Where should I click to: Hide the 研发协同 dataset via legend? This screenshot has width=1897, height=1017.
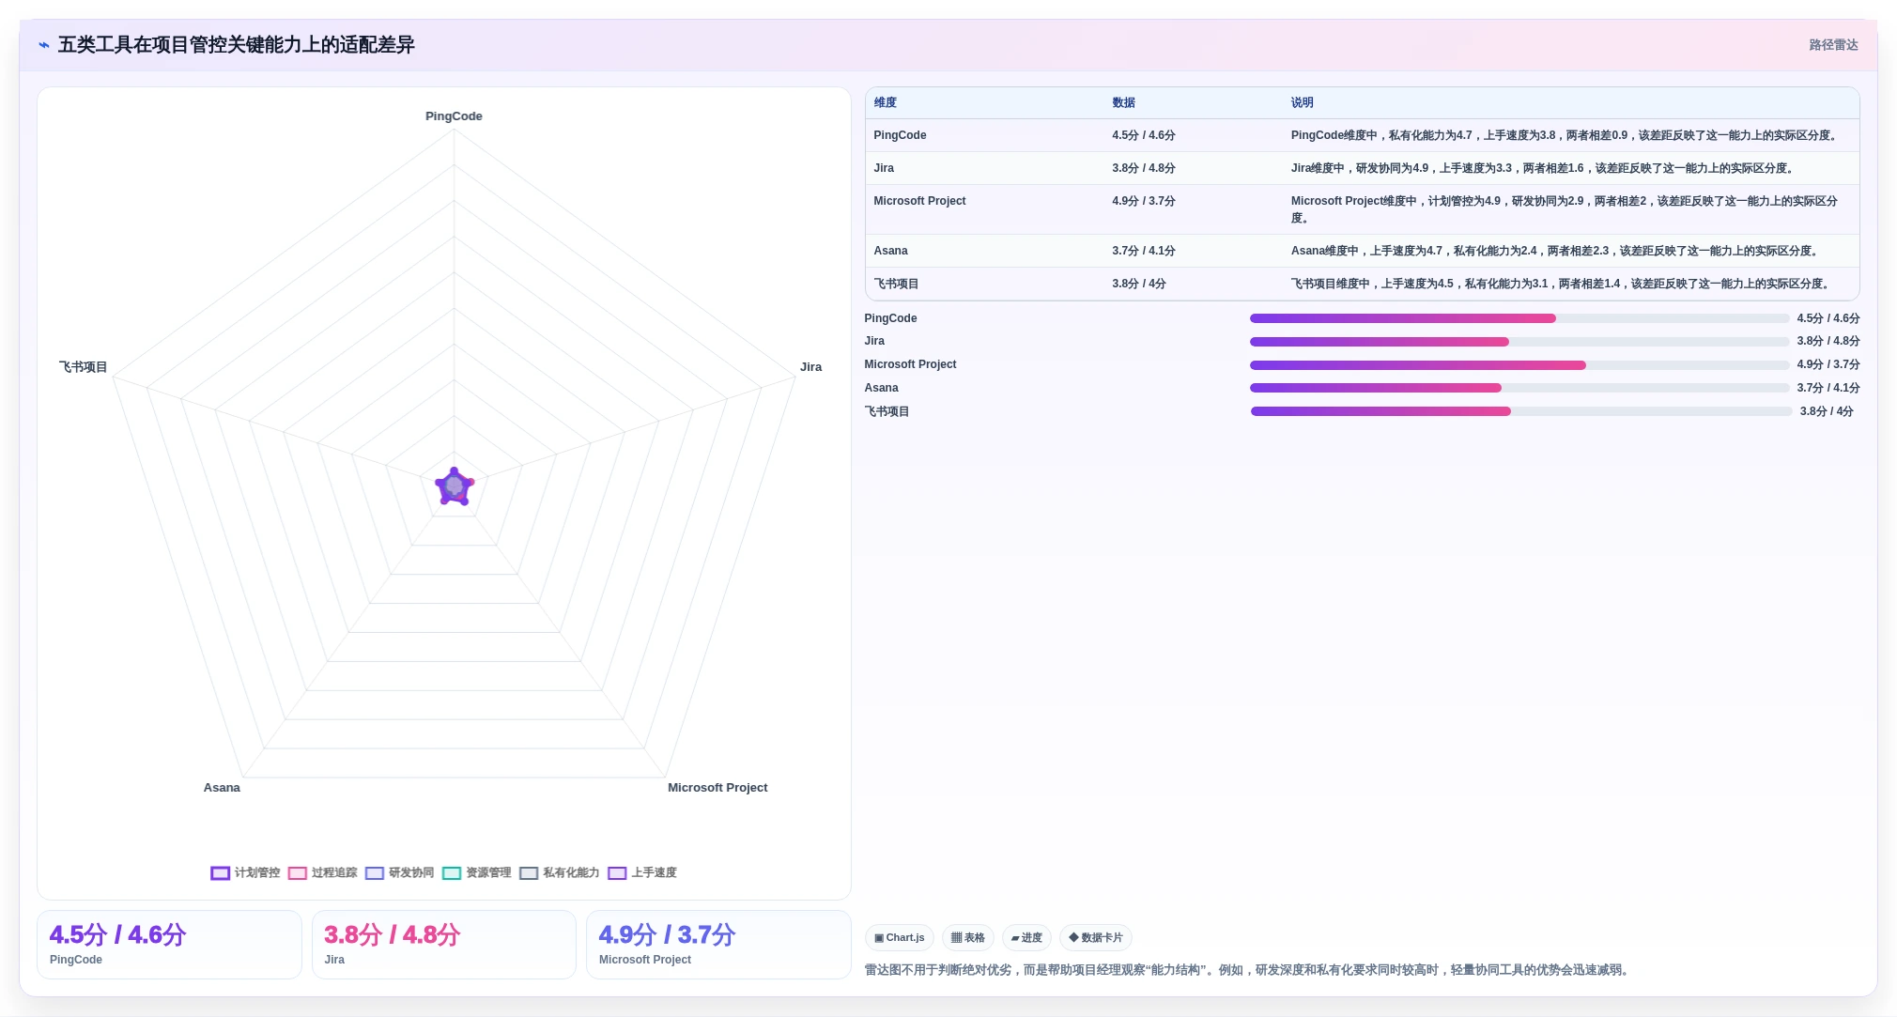(x=399, y=872)
